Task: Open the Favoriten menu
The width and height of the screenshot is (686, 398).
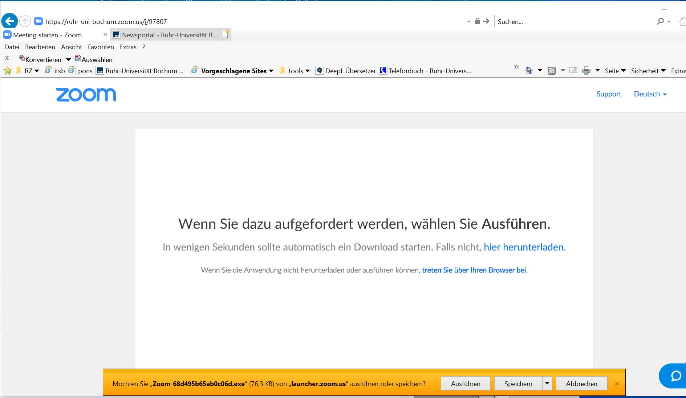Action: point(101,47)
